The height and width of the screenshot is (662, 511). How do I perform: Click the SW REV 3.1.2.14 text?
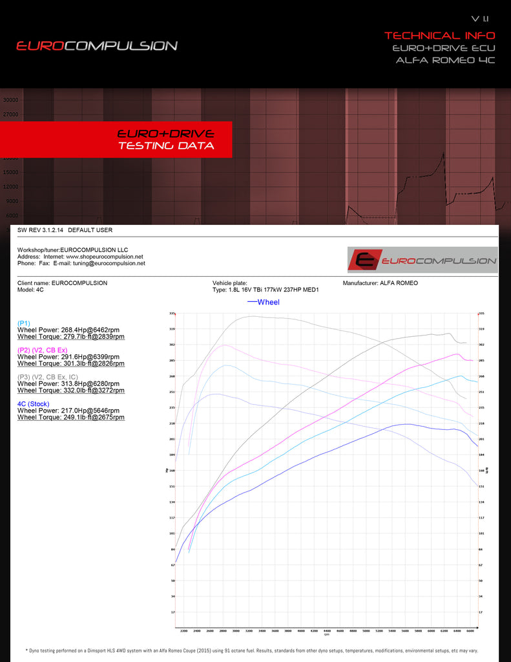(40, 230)
